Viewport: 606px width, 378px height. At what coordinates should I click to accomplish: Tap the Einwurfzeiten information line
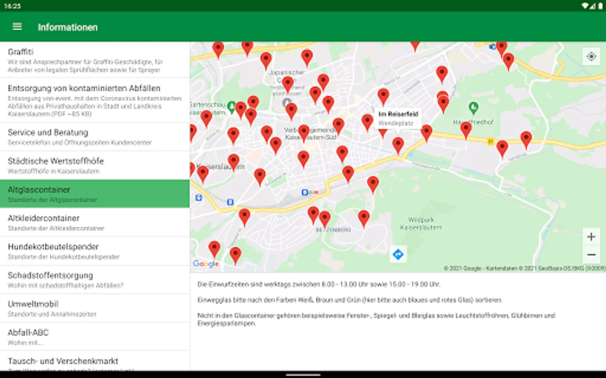point(319,284)
